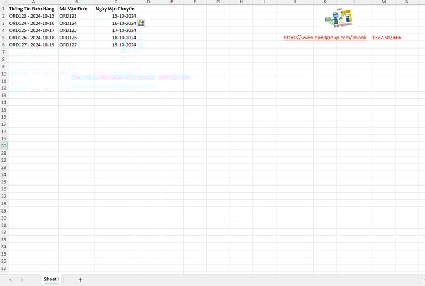Select the Mã Vận Đơn header cell

pyautogui.click(x=76, y=9)
